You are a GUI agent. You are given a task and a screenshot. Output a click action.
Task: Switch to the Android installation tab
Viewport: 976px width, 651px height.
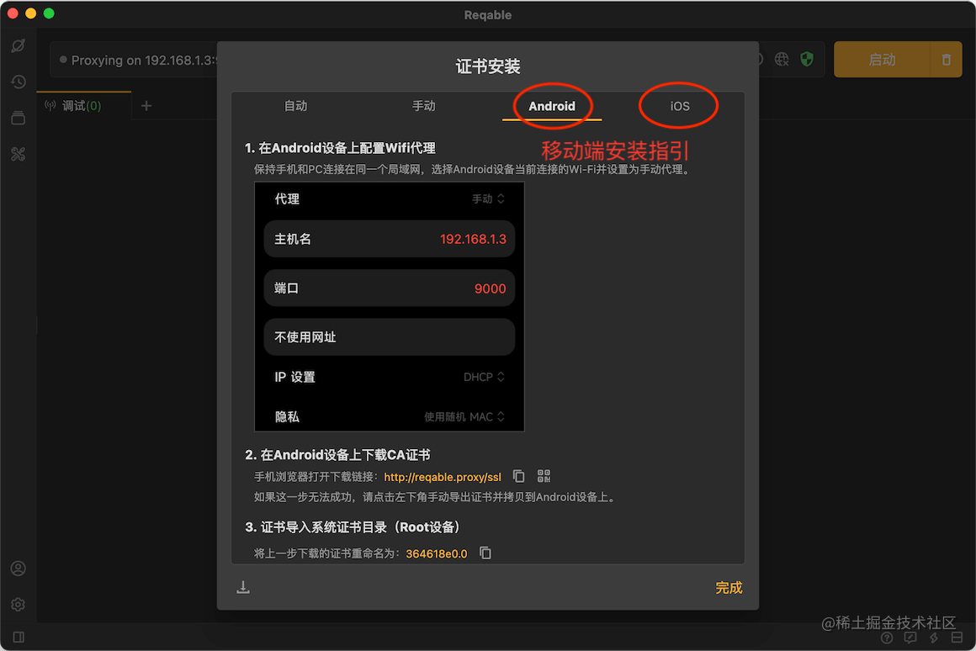click(552, 106)
